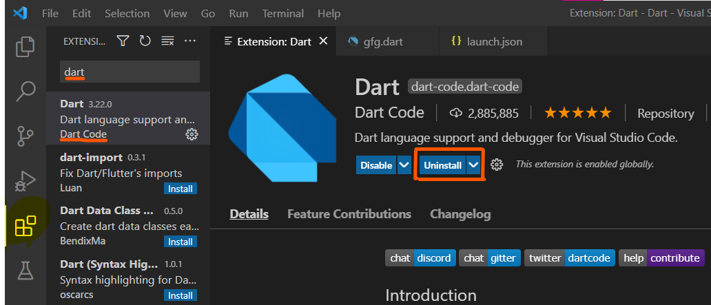Open the File menu

pos(50,14)
